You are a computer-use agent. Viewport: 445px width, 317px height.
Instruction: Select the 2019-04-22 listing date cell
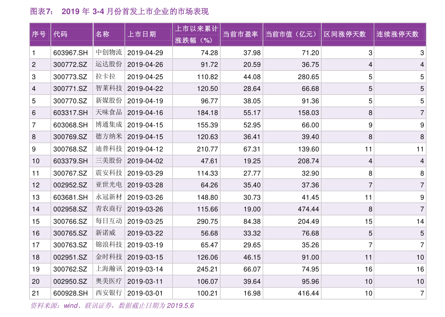pos(145,88)
